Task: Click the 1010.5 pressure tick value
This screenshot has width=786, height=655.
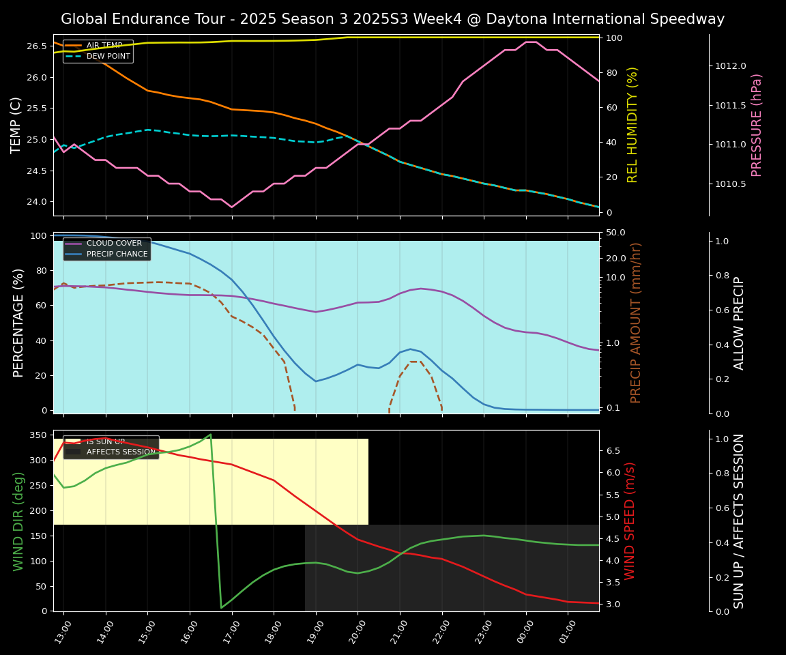Action: tap(730, 184)
